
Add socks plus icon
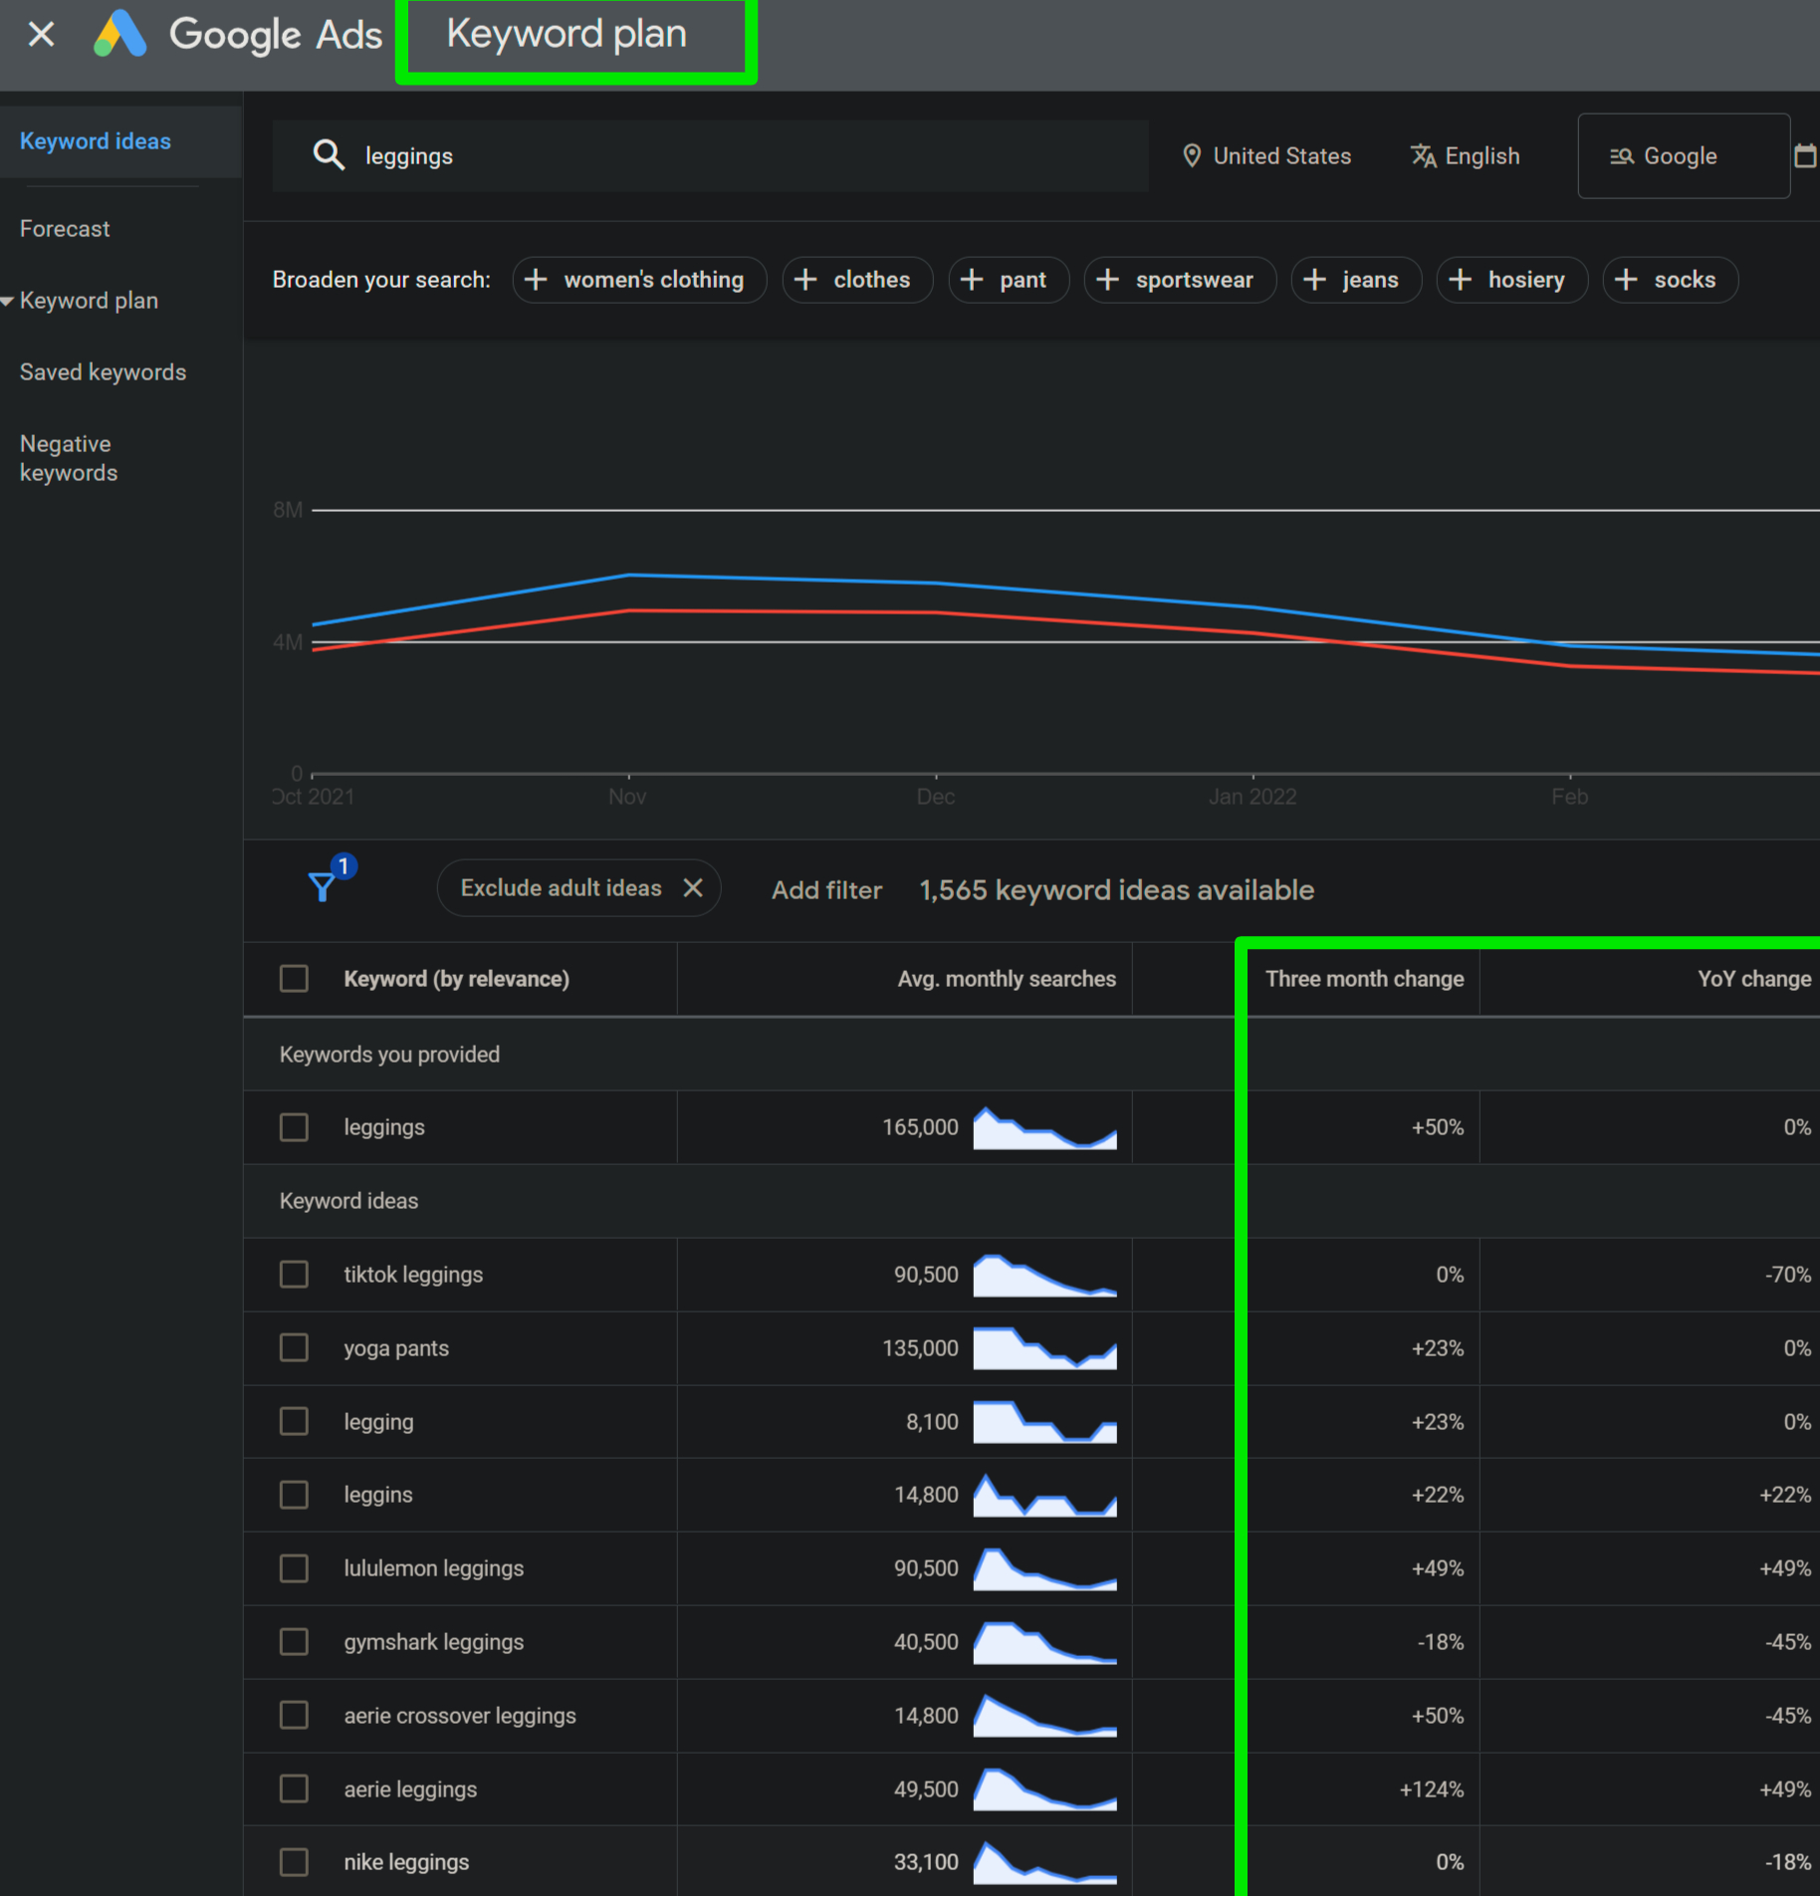1626,280
